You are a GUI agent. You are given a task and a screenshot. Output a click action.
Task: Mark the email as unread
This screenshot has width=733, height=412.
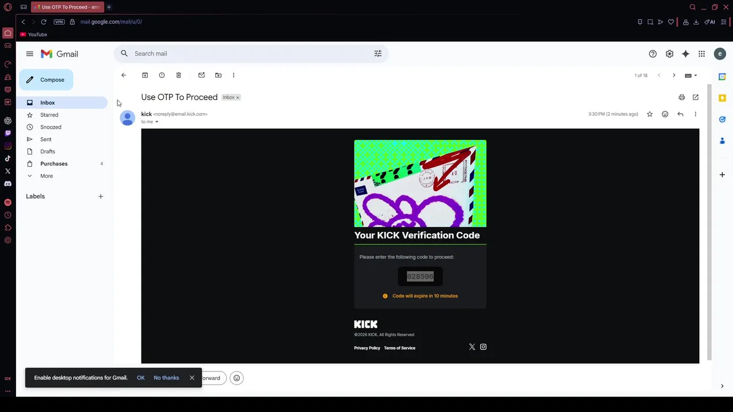[x=202, y=75]
